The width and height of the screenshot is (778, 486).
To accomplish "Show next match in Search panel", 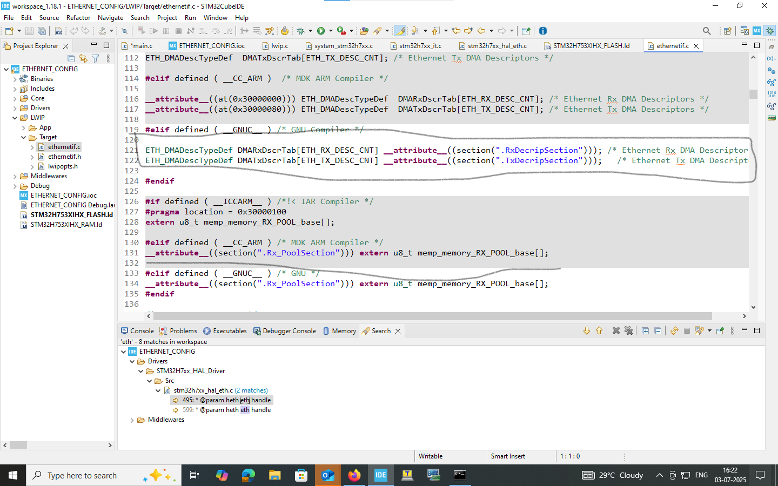I will (587, 331).
